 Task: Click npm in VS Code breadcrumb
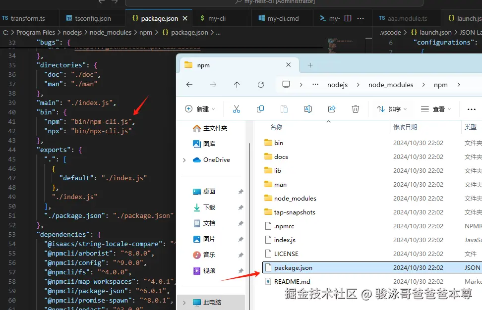[146, 32]
